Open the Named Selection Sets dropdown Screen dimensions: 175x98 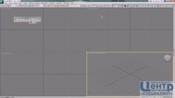(74, 5)
